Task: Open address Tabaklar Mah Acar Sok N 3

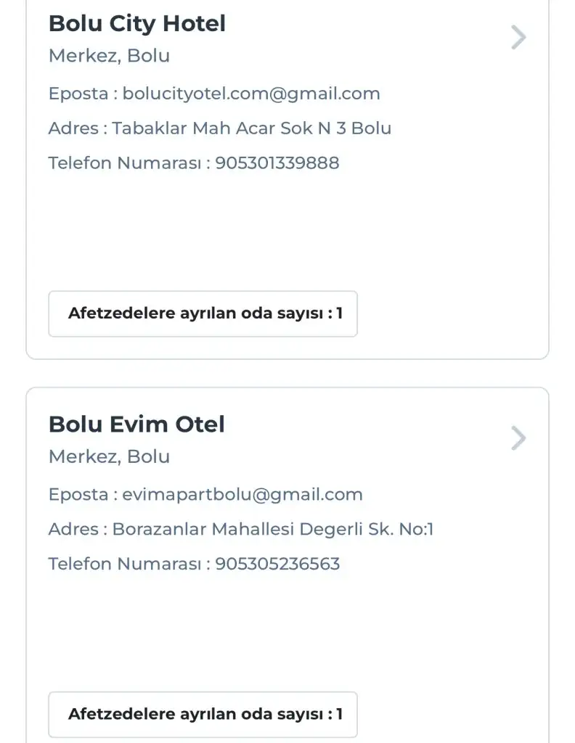Action: 252,128
